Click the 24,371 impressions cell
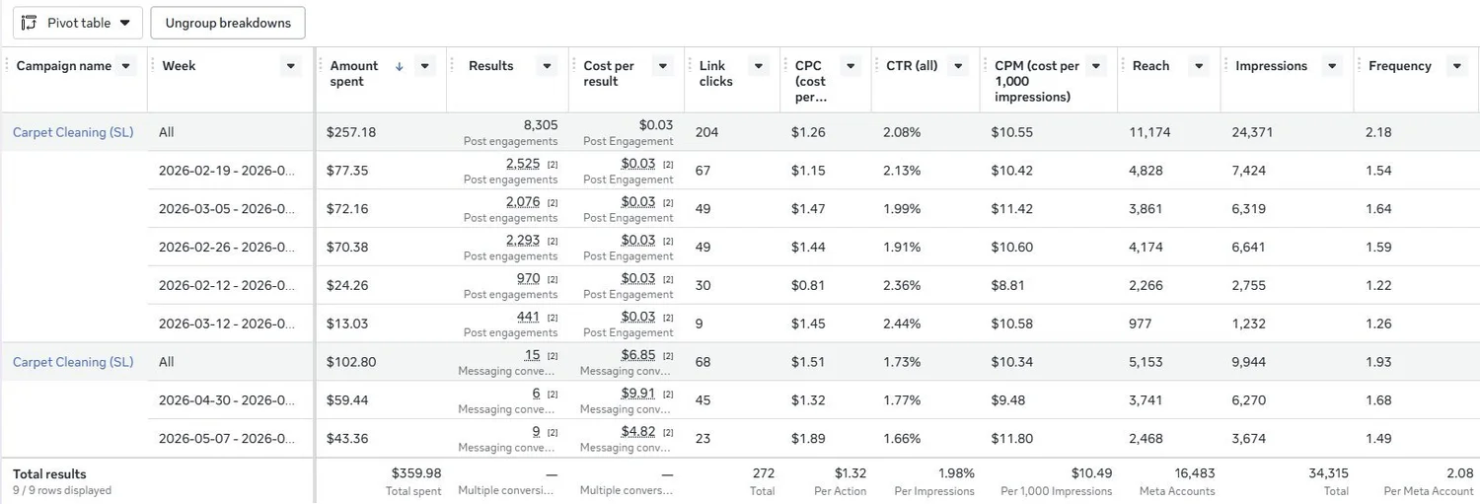 pos(1252,132)
